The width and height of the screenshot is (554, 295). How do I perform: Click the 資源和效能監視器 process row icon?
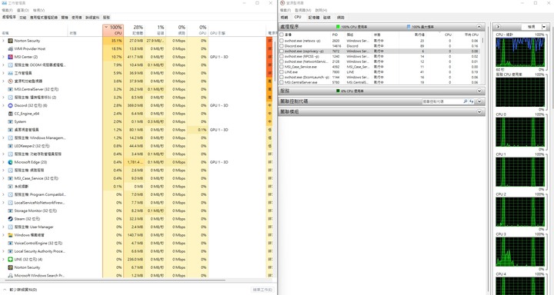coord(10,81)
